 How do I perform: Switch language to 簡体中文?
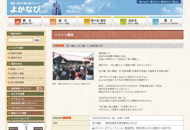tap(155, 2)
